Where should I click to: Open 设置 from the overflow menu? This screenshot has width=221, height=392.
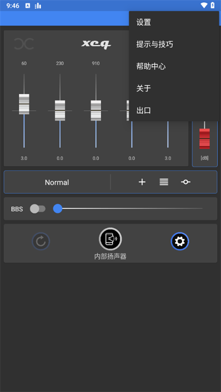[x=174, y=22]
